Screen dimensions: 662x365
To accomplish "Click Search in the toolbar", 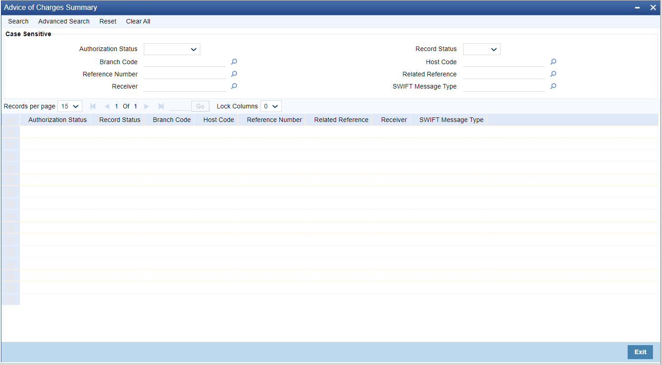I will tap(18, 21).
